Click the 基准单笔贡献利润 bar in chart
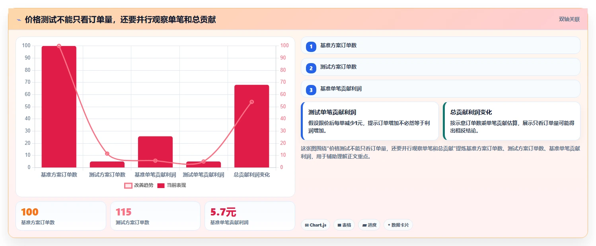 point(155,152)
